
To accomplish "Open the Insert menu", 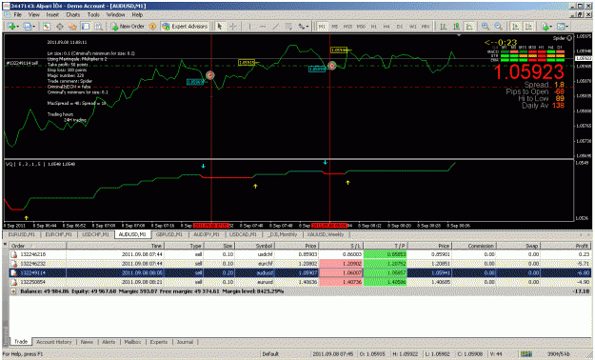I will pyautogui.click(x=52, y=15).
